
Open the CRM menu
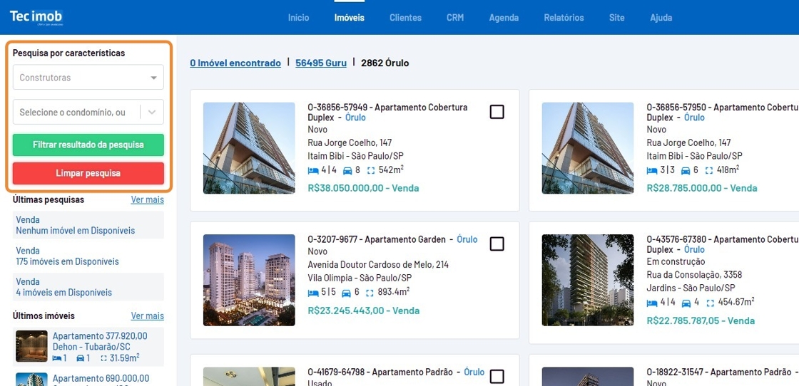(x=455, y=18)
